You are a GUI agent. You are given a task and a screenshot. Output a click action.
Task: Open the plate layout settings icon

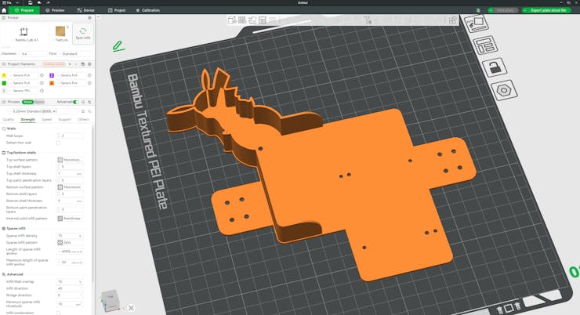tap(484, 45)
